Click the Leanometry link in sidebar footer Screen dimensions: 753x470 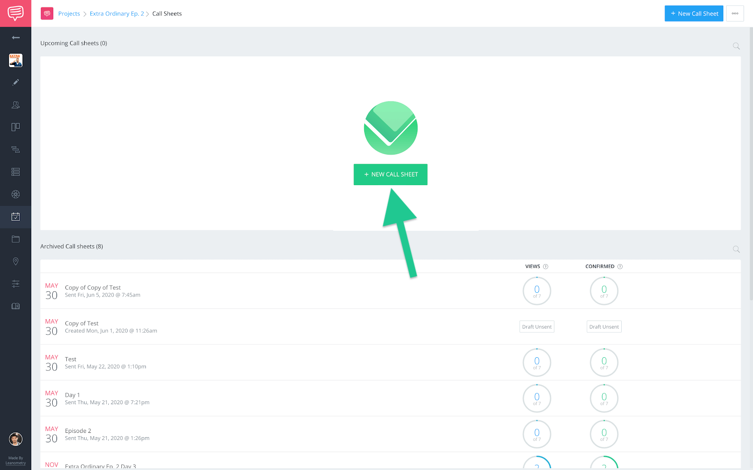[16, 463]
